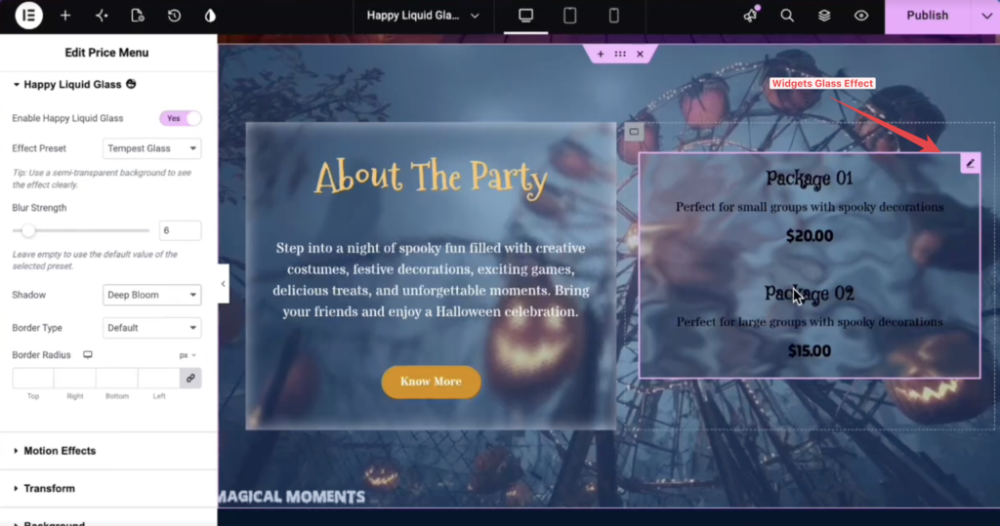Open the Effect Preset Tempest Glass dropdown
Viewport: 1000px width, 526px height.
click(x=151, y=148)
